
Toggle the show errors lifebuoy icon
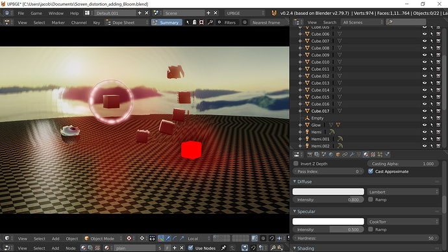pos(201,22)
